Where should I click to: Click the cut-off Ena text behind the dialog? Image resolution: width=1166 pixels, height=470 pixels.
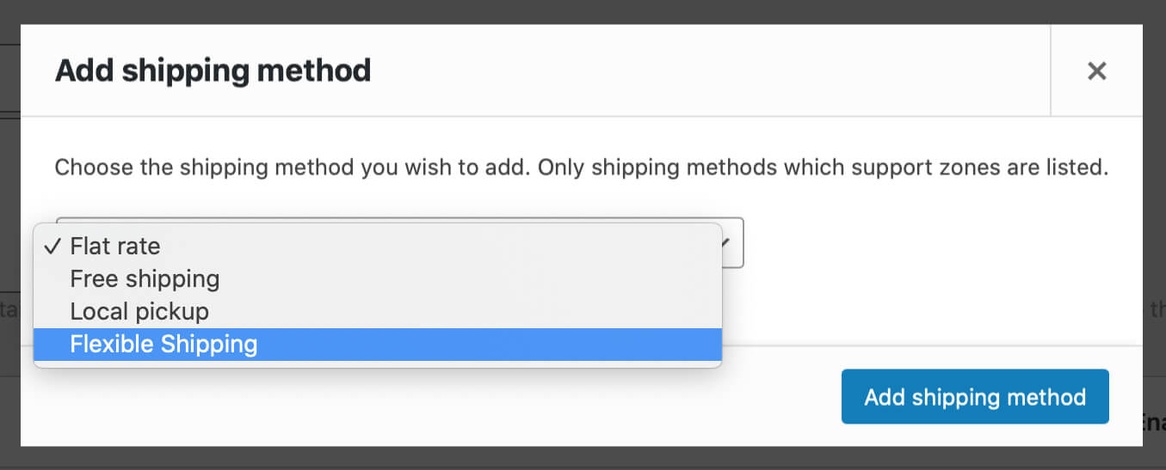1151,421
